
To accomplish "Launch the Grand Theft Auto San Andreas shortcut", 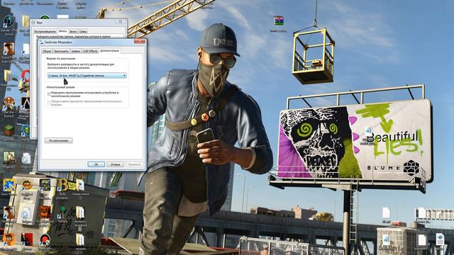I will point(9,49).
